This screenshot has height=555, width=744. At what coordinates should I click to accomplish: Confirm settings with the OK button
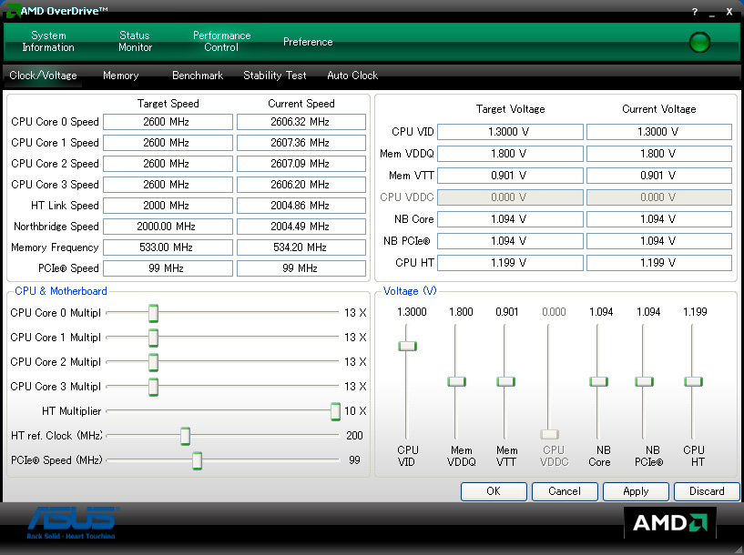coord(494,491)
